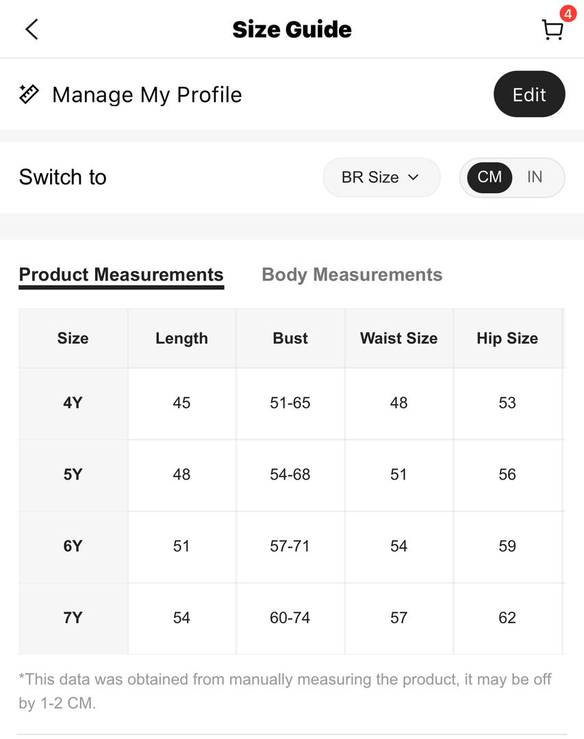This screenshot has height=739, width=584.
Task: Tap the chevron arrow in BR Size
Action: pos(414,177)
